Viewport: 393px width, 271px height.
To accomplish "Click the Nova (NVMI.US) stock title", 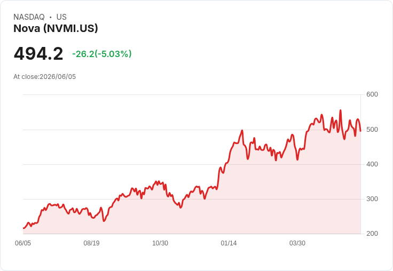I will tap(56, 29).
